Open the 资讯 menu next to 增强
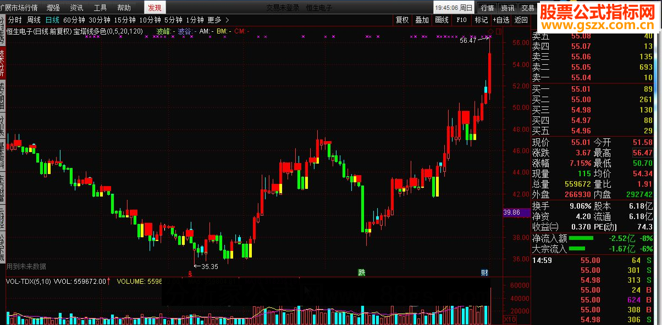 pyautogui.click(x=77, y=8)
